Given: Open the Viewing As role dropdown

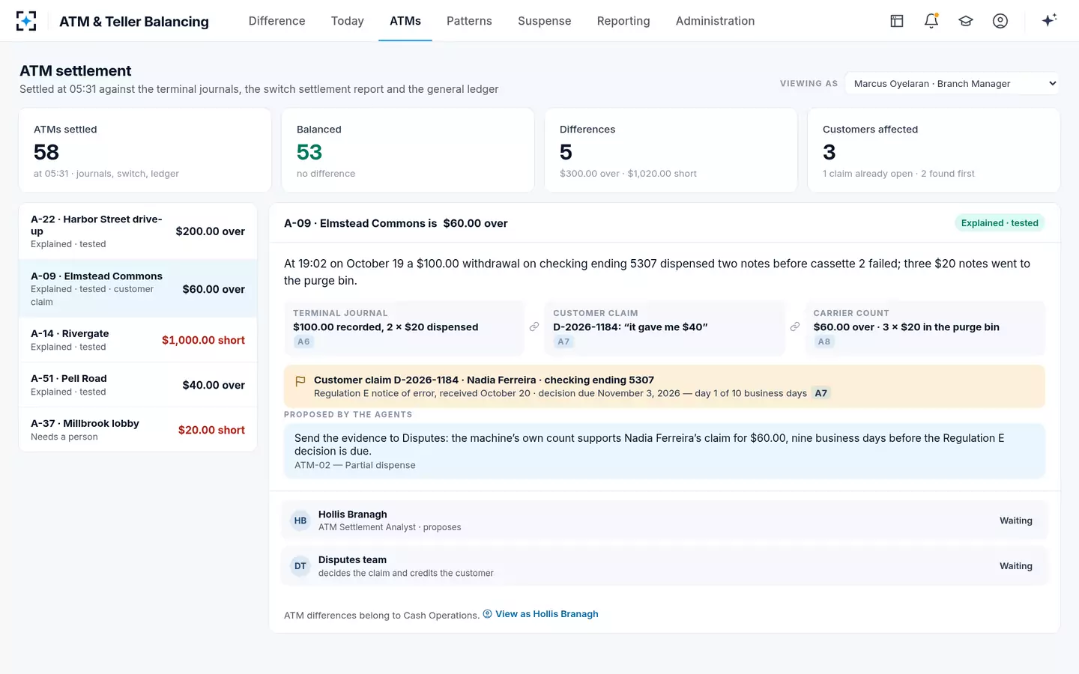Looking at the screenshot, I should click(x=952, y=84).
